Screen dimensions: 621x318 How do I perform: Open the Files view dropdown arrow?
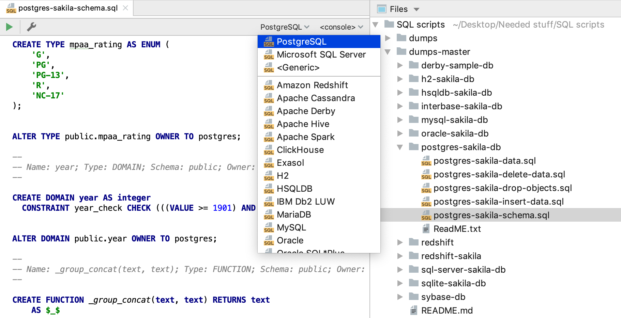[416, 10]
